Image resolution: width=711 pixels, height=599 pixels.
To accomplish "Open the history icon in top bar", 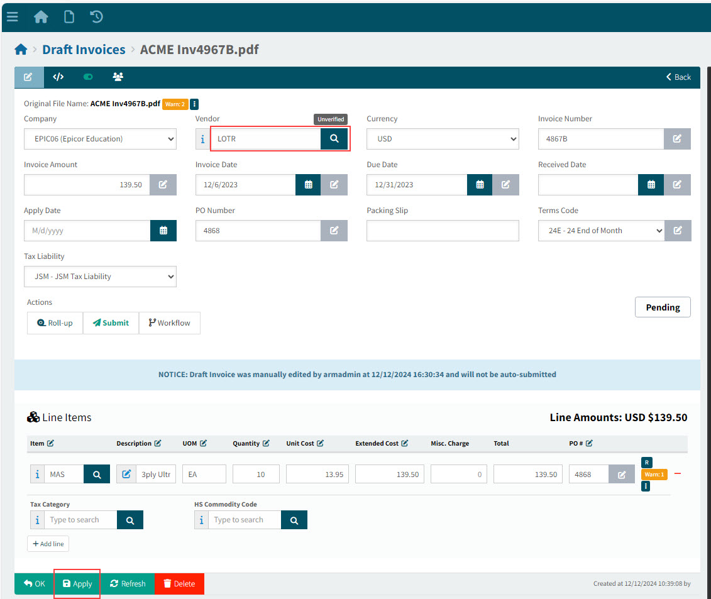I will click(x=97, y=17).
